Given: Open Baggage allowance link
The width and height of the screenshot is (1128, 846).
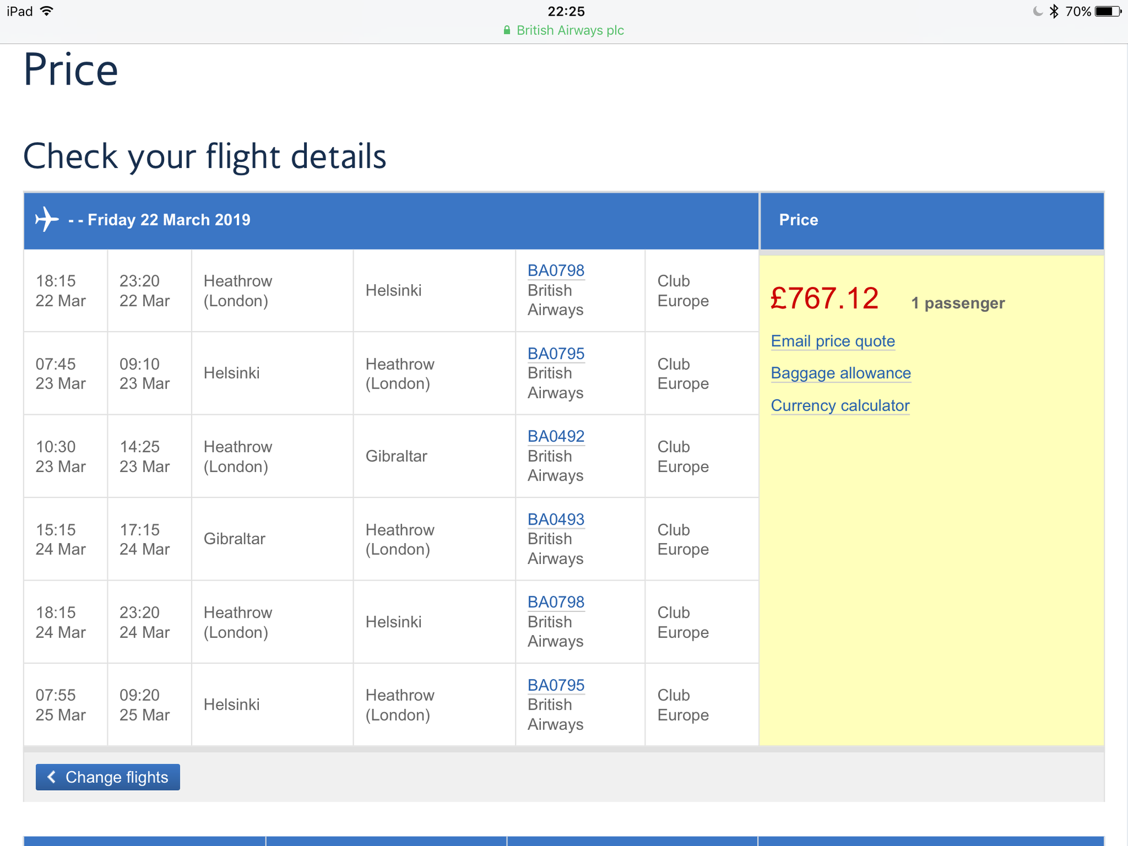Looking at the screenshot, I should tap(840, 373).
